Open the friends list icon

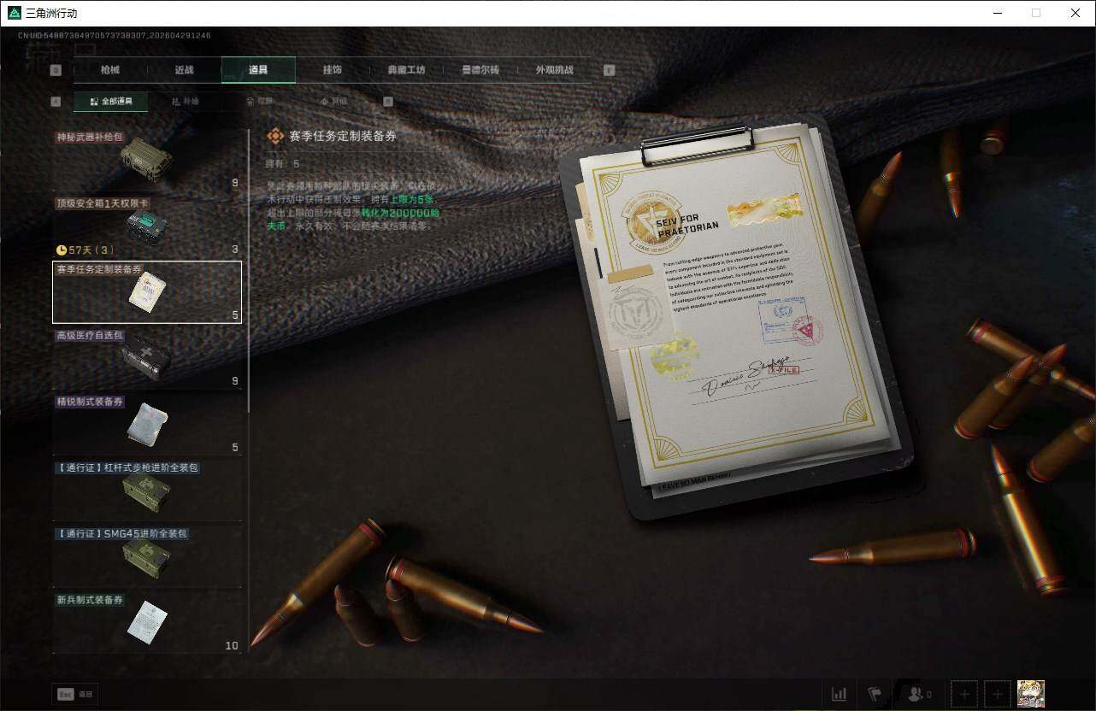(918, 694)
